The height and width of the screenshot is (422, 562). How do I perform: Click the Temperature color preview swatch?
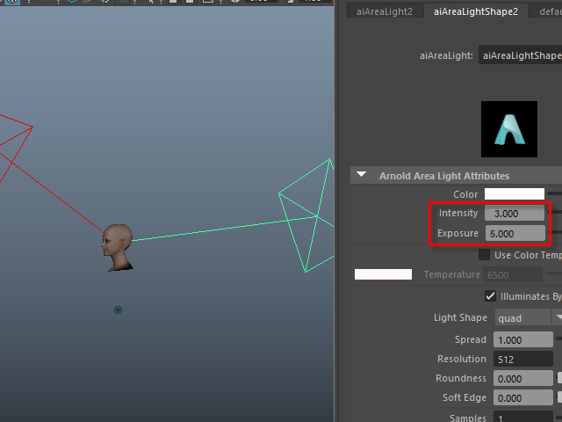click(x=383, y=275)
